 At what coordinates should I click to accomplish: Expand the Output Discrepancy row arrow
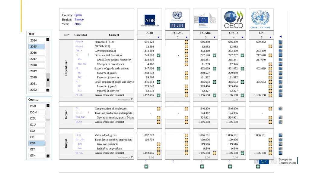pos(132,157)
